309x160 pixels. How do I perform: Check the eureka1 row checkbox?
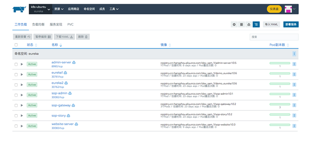(16, 74)
